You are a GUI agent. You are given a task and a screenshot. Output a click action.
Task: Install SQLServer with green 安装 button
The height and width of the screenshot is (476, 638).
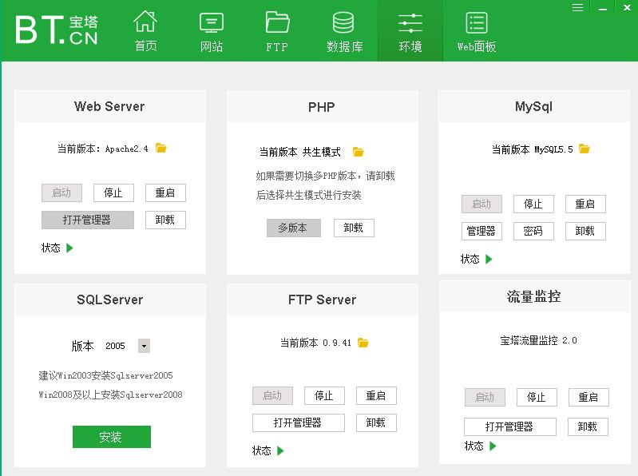(x=112, y=437)
